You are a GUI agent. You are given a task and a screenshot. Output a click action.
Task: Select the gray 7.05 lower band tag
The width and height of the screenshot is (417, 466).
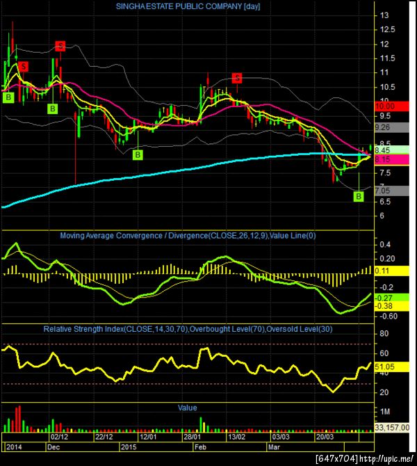(x=391, y=191)
